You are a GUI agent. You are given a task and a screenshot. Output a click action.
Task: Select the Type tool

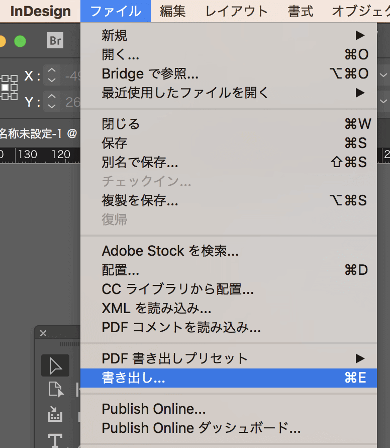click(56, 439)
